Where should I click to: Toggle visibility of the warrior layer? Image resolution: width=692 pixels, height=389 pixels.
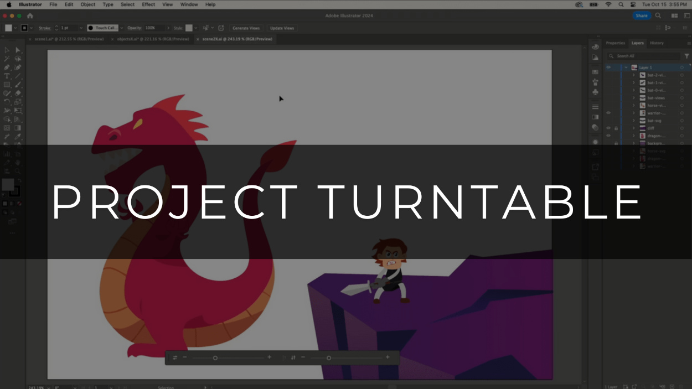tap(608, 113)
